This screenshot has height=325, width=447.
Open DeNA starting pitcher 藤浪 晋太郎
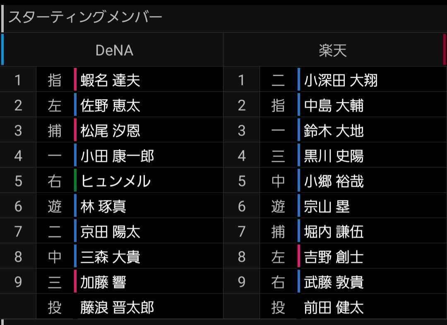[x=117, y=308]
